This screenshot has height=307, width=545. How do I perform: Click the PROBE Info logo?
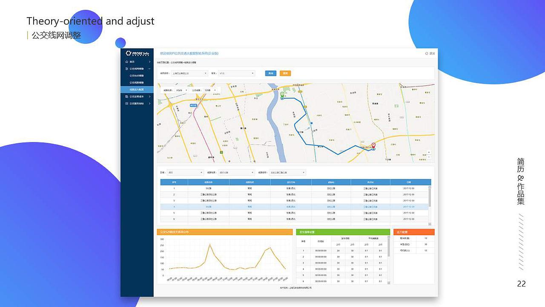pos(137,53)
